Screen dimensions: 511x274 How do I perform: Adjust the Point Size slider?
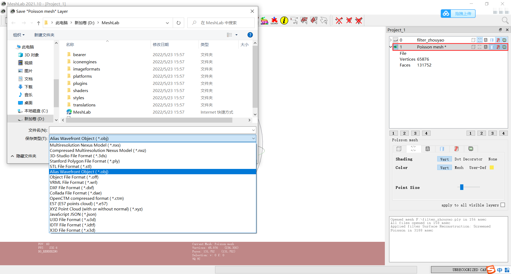462,187
